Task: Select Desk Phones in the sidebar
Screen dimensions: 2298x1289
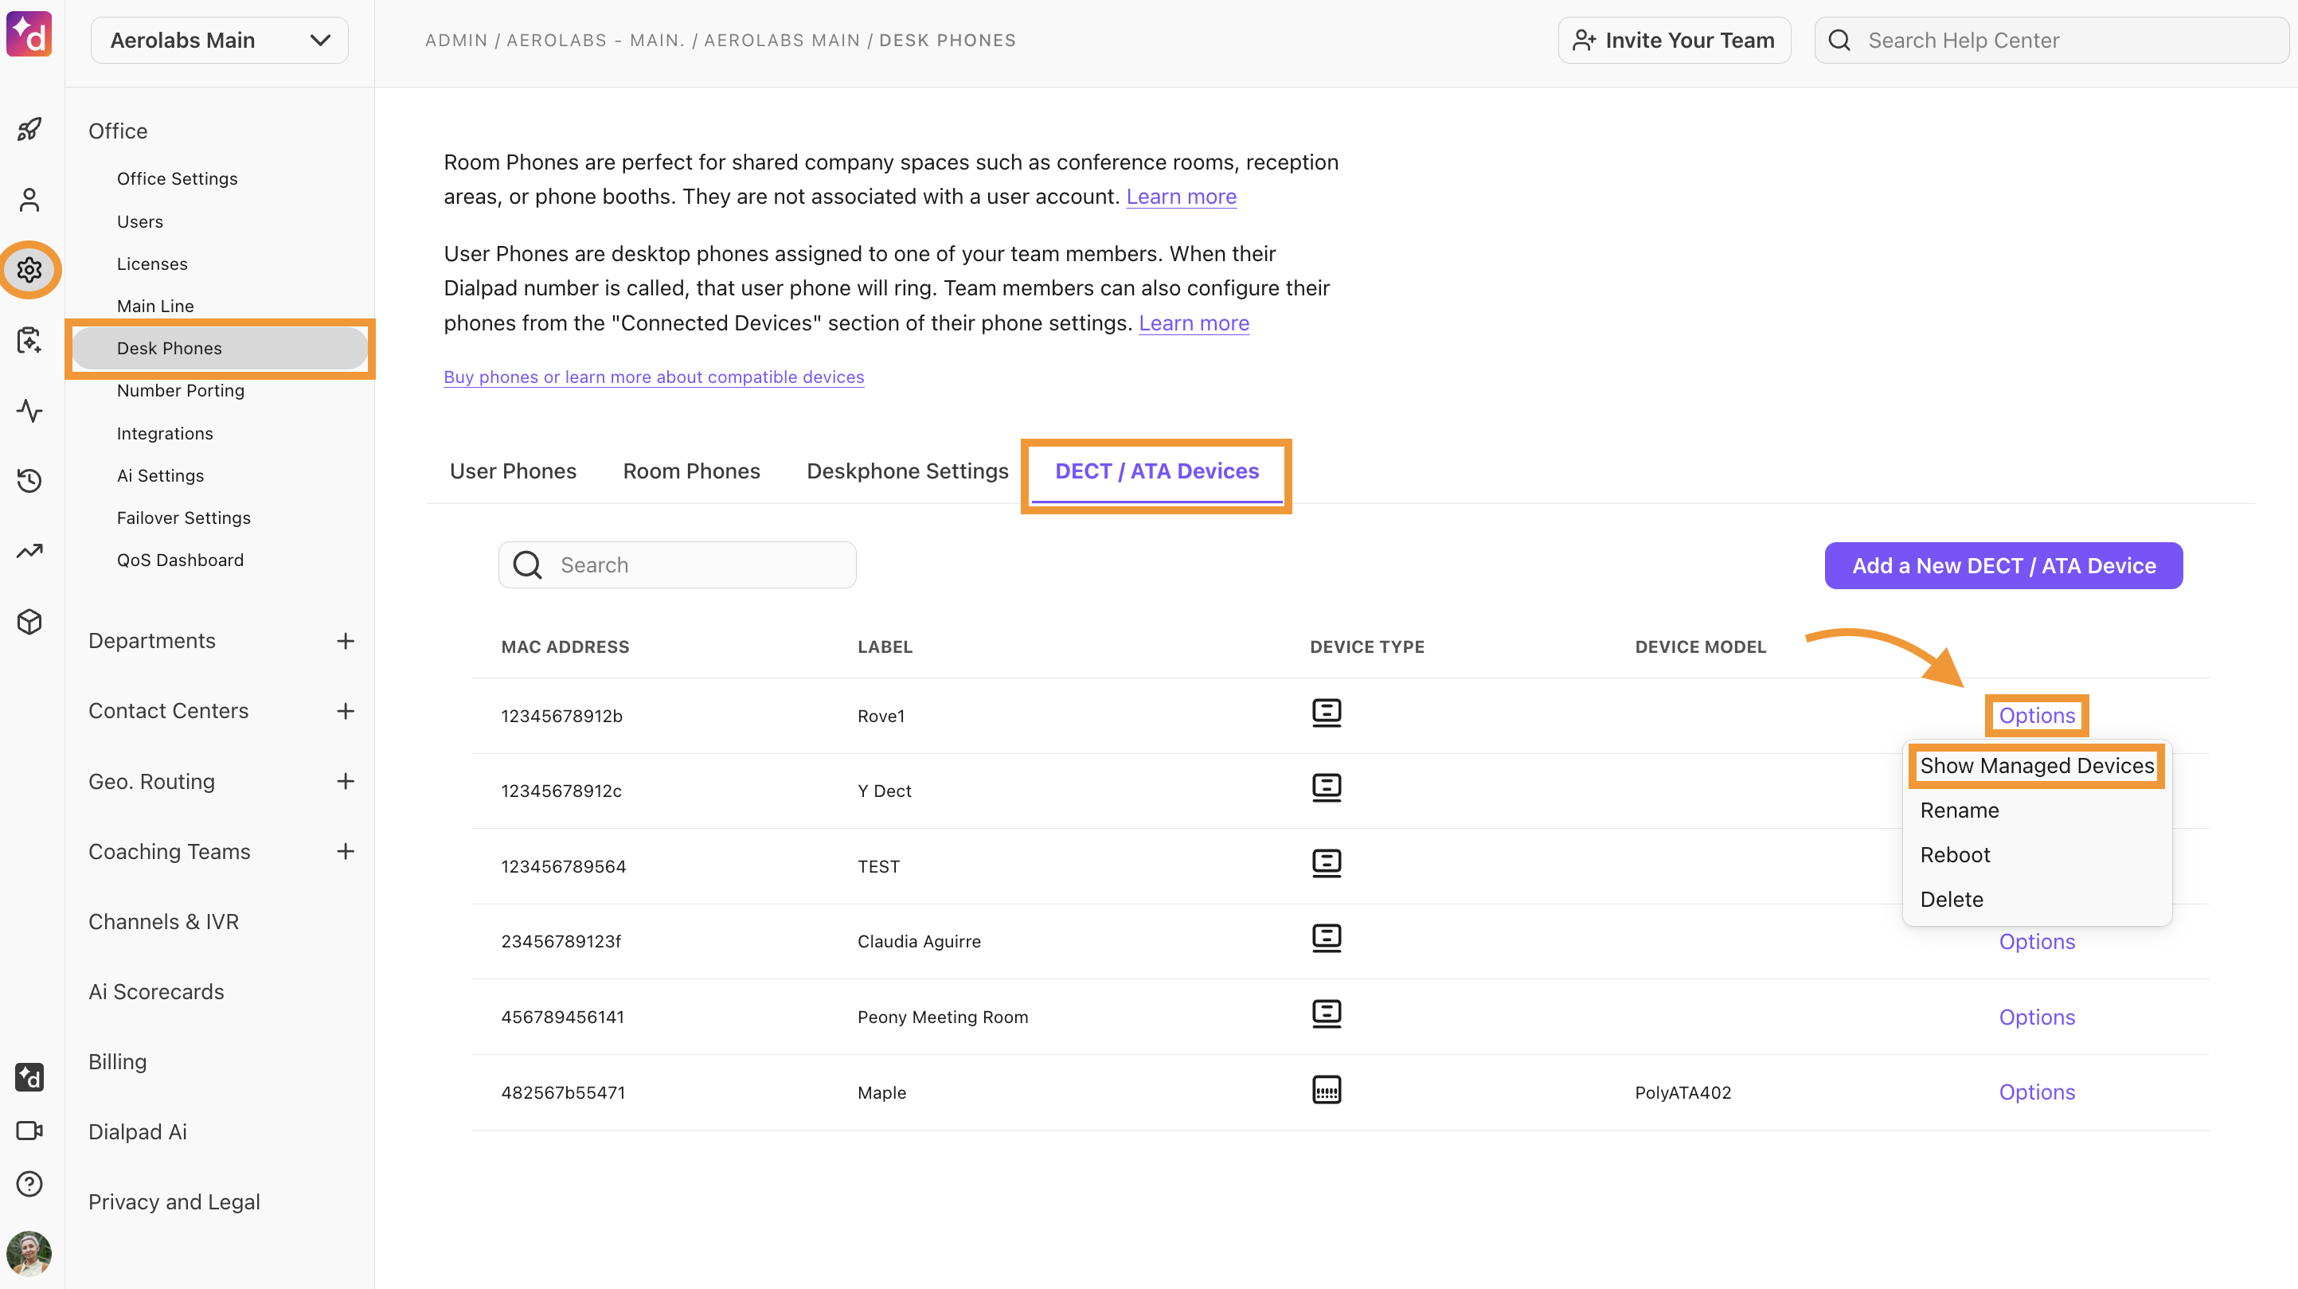Action: [x=220, y=348]
